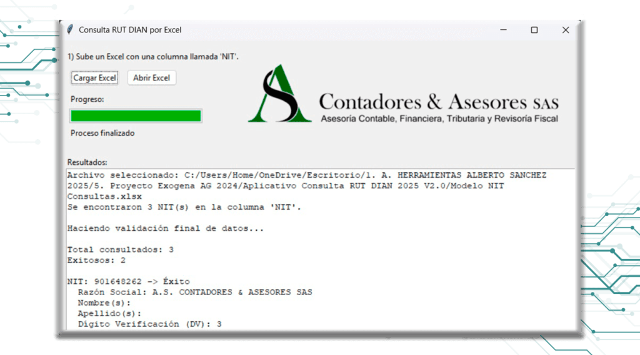This screenshot has width=640, height=355.
Task: Minimize the Consulta RUT DIAN window
Action: point(502,30)
